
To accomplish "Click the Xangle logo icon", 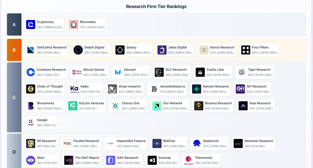I will [x=31, y=123].
